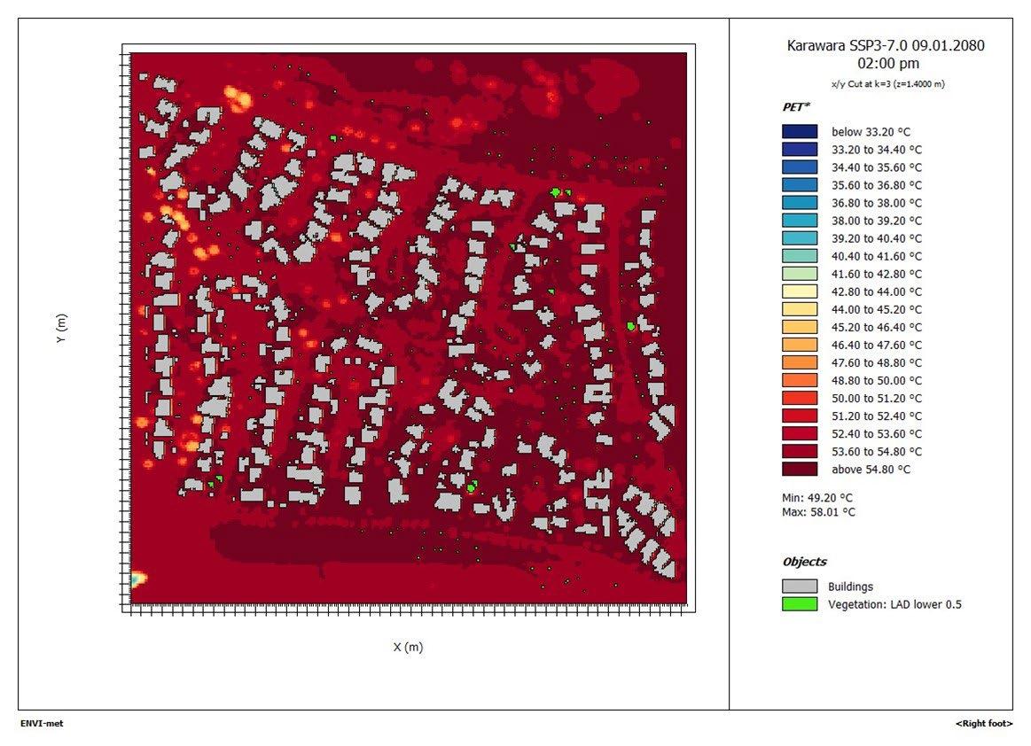Click the 'Buildings' legend label
Image resolution: width=1031 pixels, height=746 pixels.
850,587
